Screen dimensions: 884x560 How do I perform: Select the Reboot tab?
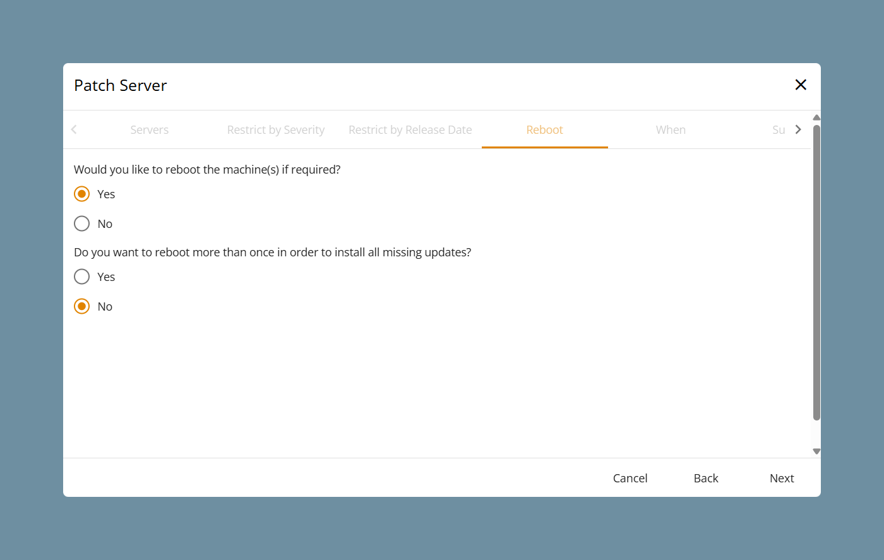pyautogui.click(x=544, y=129)
